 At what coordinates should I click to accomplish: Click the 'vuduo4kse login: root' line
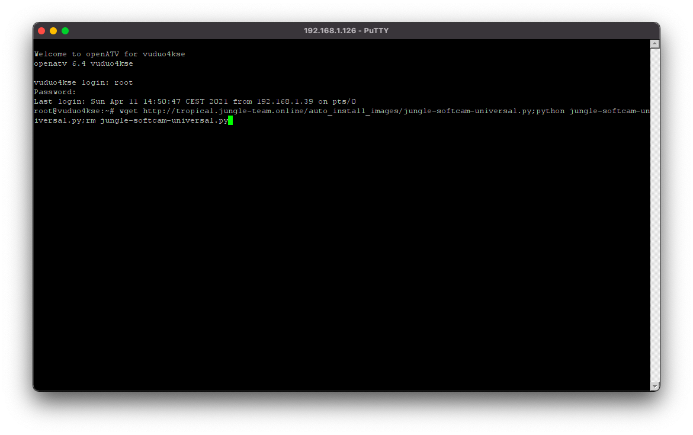tap(84, 82)
